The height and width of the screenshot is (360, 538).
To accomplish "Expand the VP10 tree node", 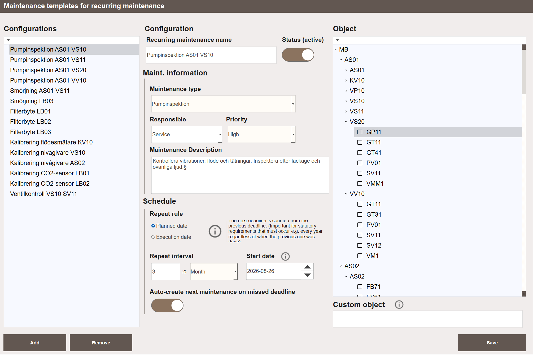I will (346, 91).
